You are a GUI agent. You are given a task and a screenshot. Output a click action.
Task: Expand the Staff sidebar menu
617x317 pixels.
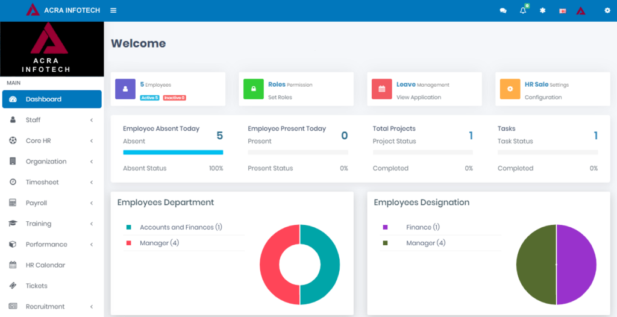click(x=51, y=120)
